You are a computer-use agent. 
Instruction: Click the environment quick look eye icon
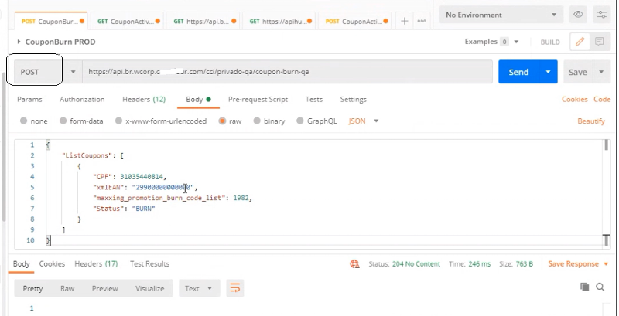[x=578, y=15]
